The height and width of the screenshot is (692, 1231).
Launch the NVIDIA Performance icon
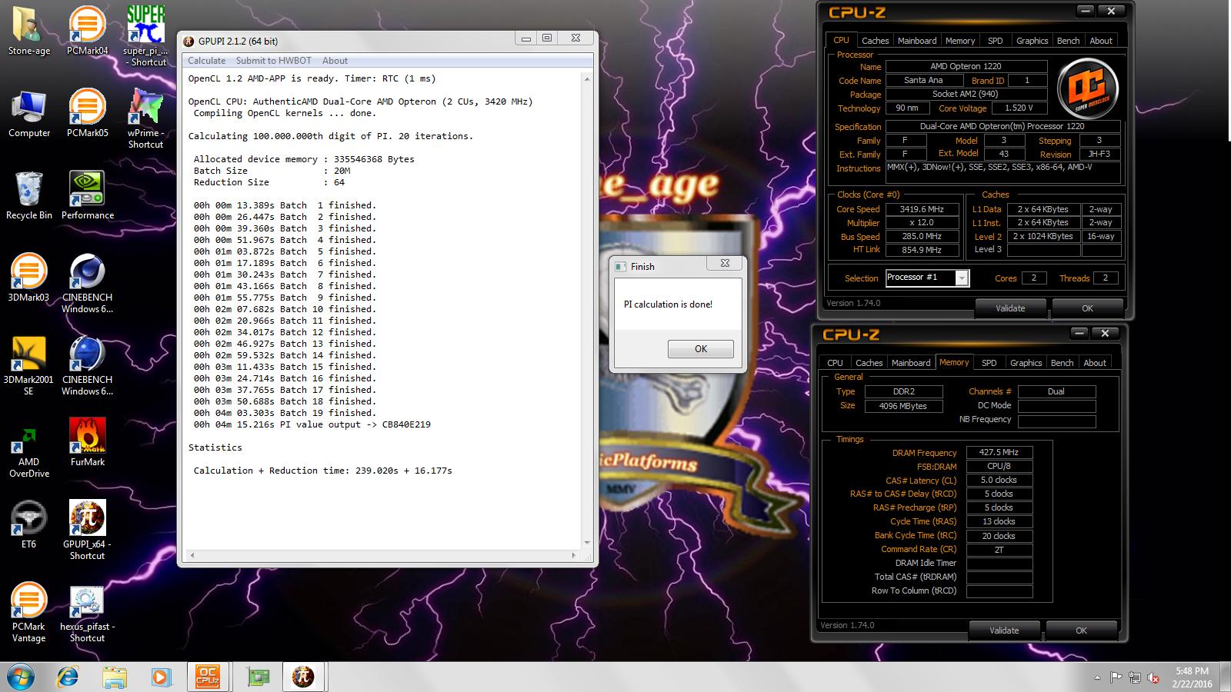[87, 195]
